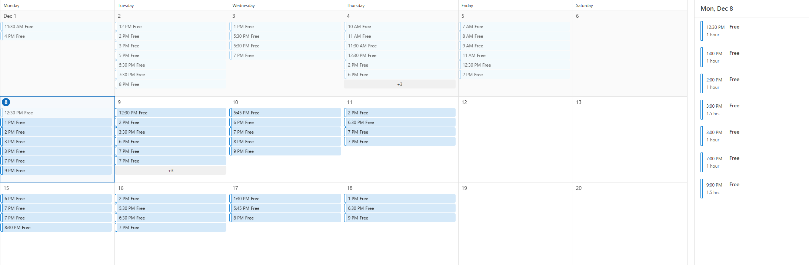Screen dimensions: 809x265
Task: Open the 7 PM Free event on Dec 3
Action: pos(285,56)
